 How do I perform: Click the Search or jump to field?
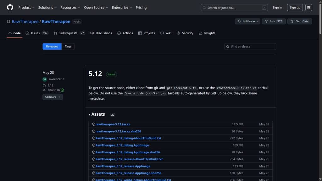pos(234,8)
